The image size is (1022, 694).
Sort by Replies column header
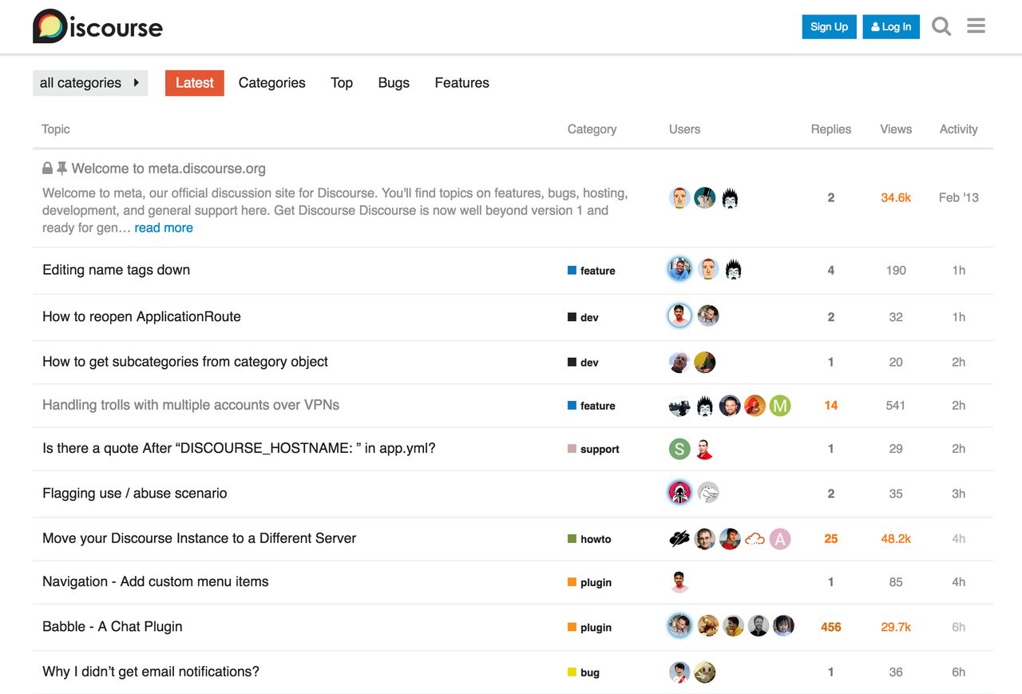pos(831,129)
